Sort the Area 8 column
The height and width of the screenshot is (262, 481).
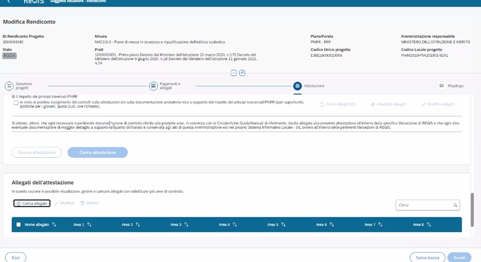pos(429,225)
